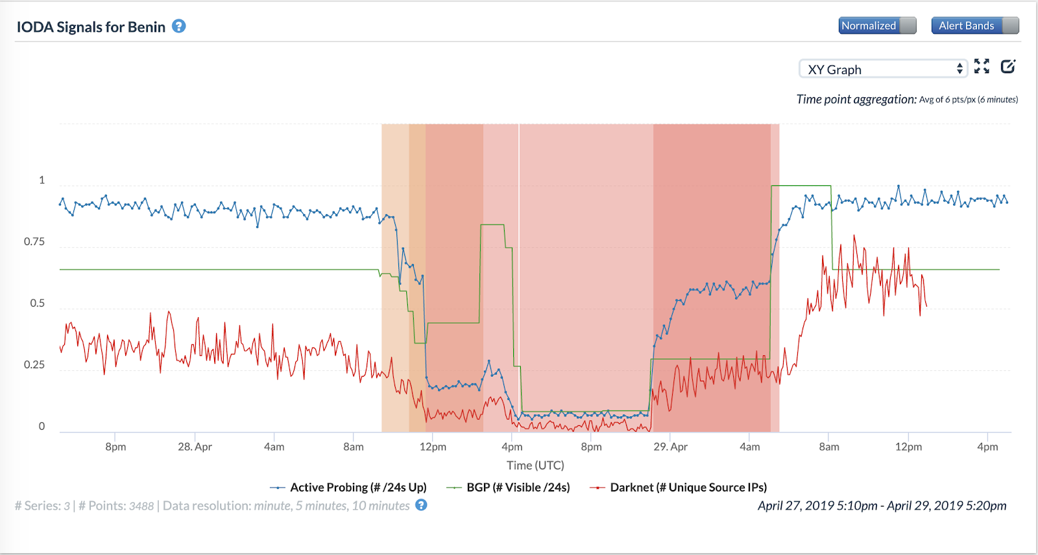Toggle the Alert Bands switch
Screen dimensions: 1038x555
(x=974, y=26)
